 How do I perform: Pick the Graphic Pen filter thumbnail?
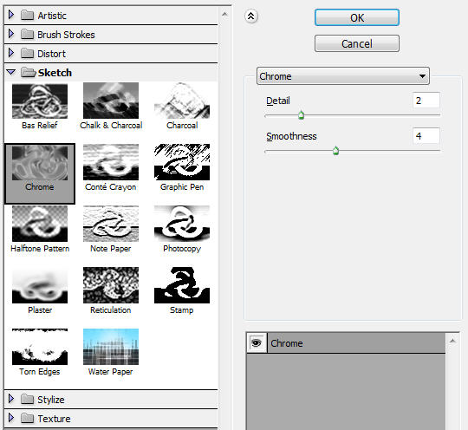[x=182, y=162]
